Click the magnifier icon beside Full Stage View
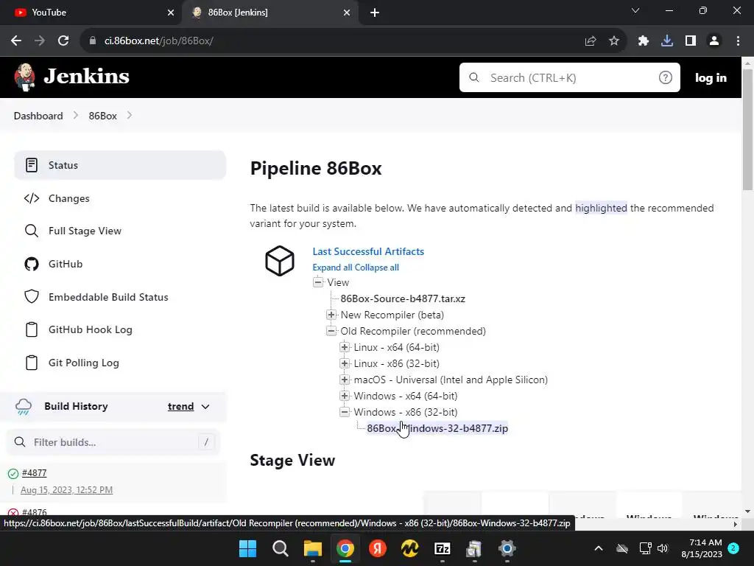Screen dimensions: 754x566 [32, 231]
